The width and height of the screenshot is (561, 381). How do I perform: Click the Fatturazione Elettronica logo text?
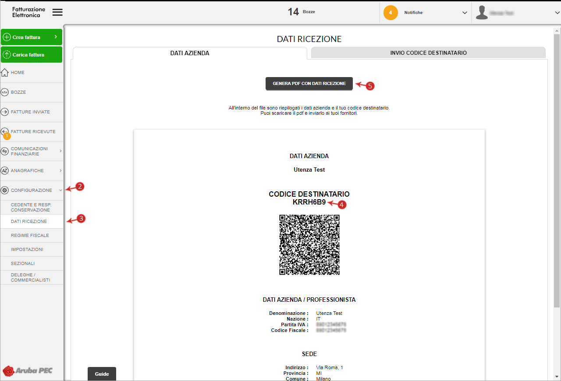[x=29, y=12]
